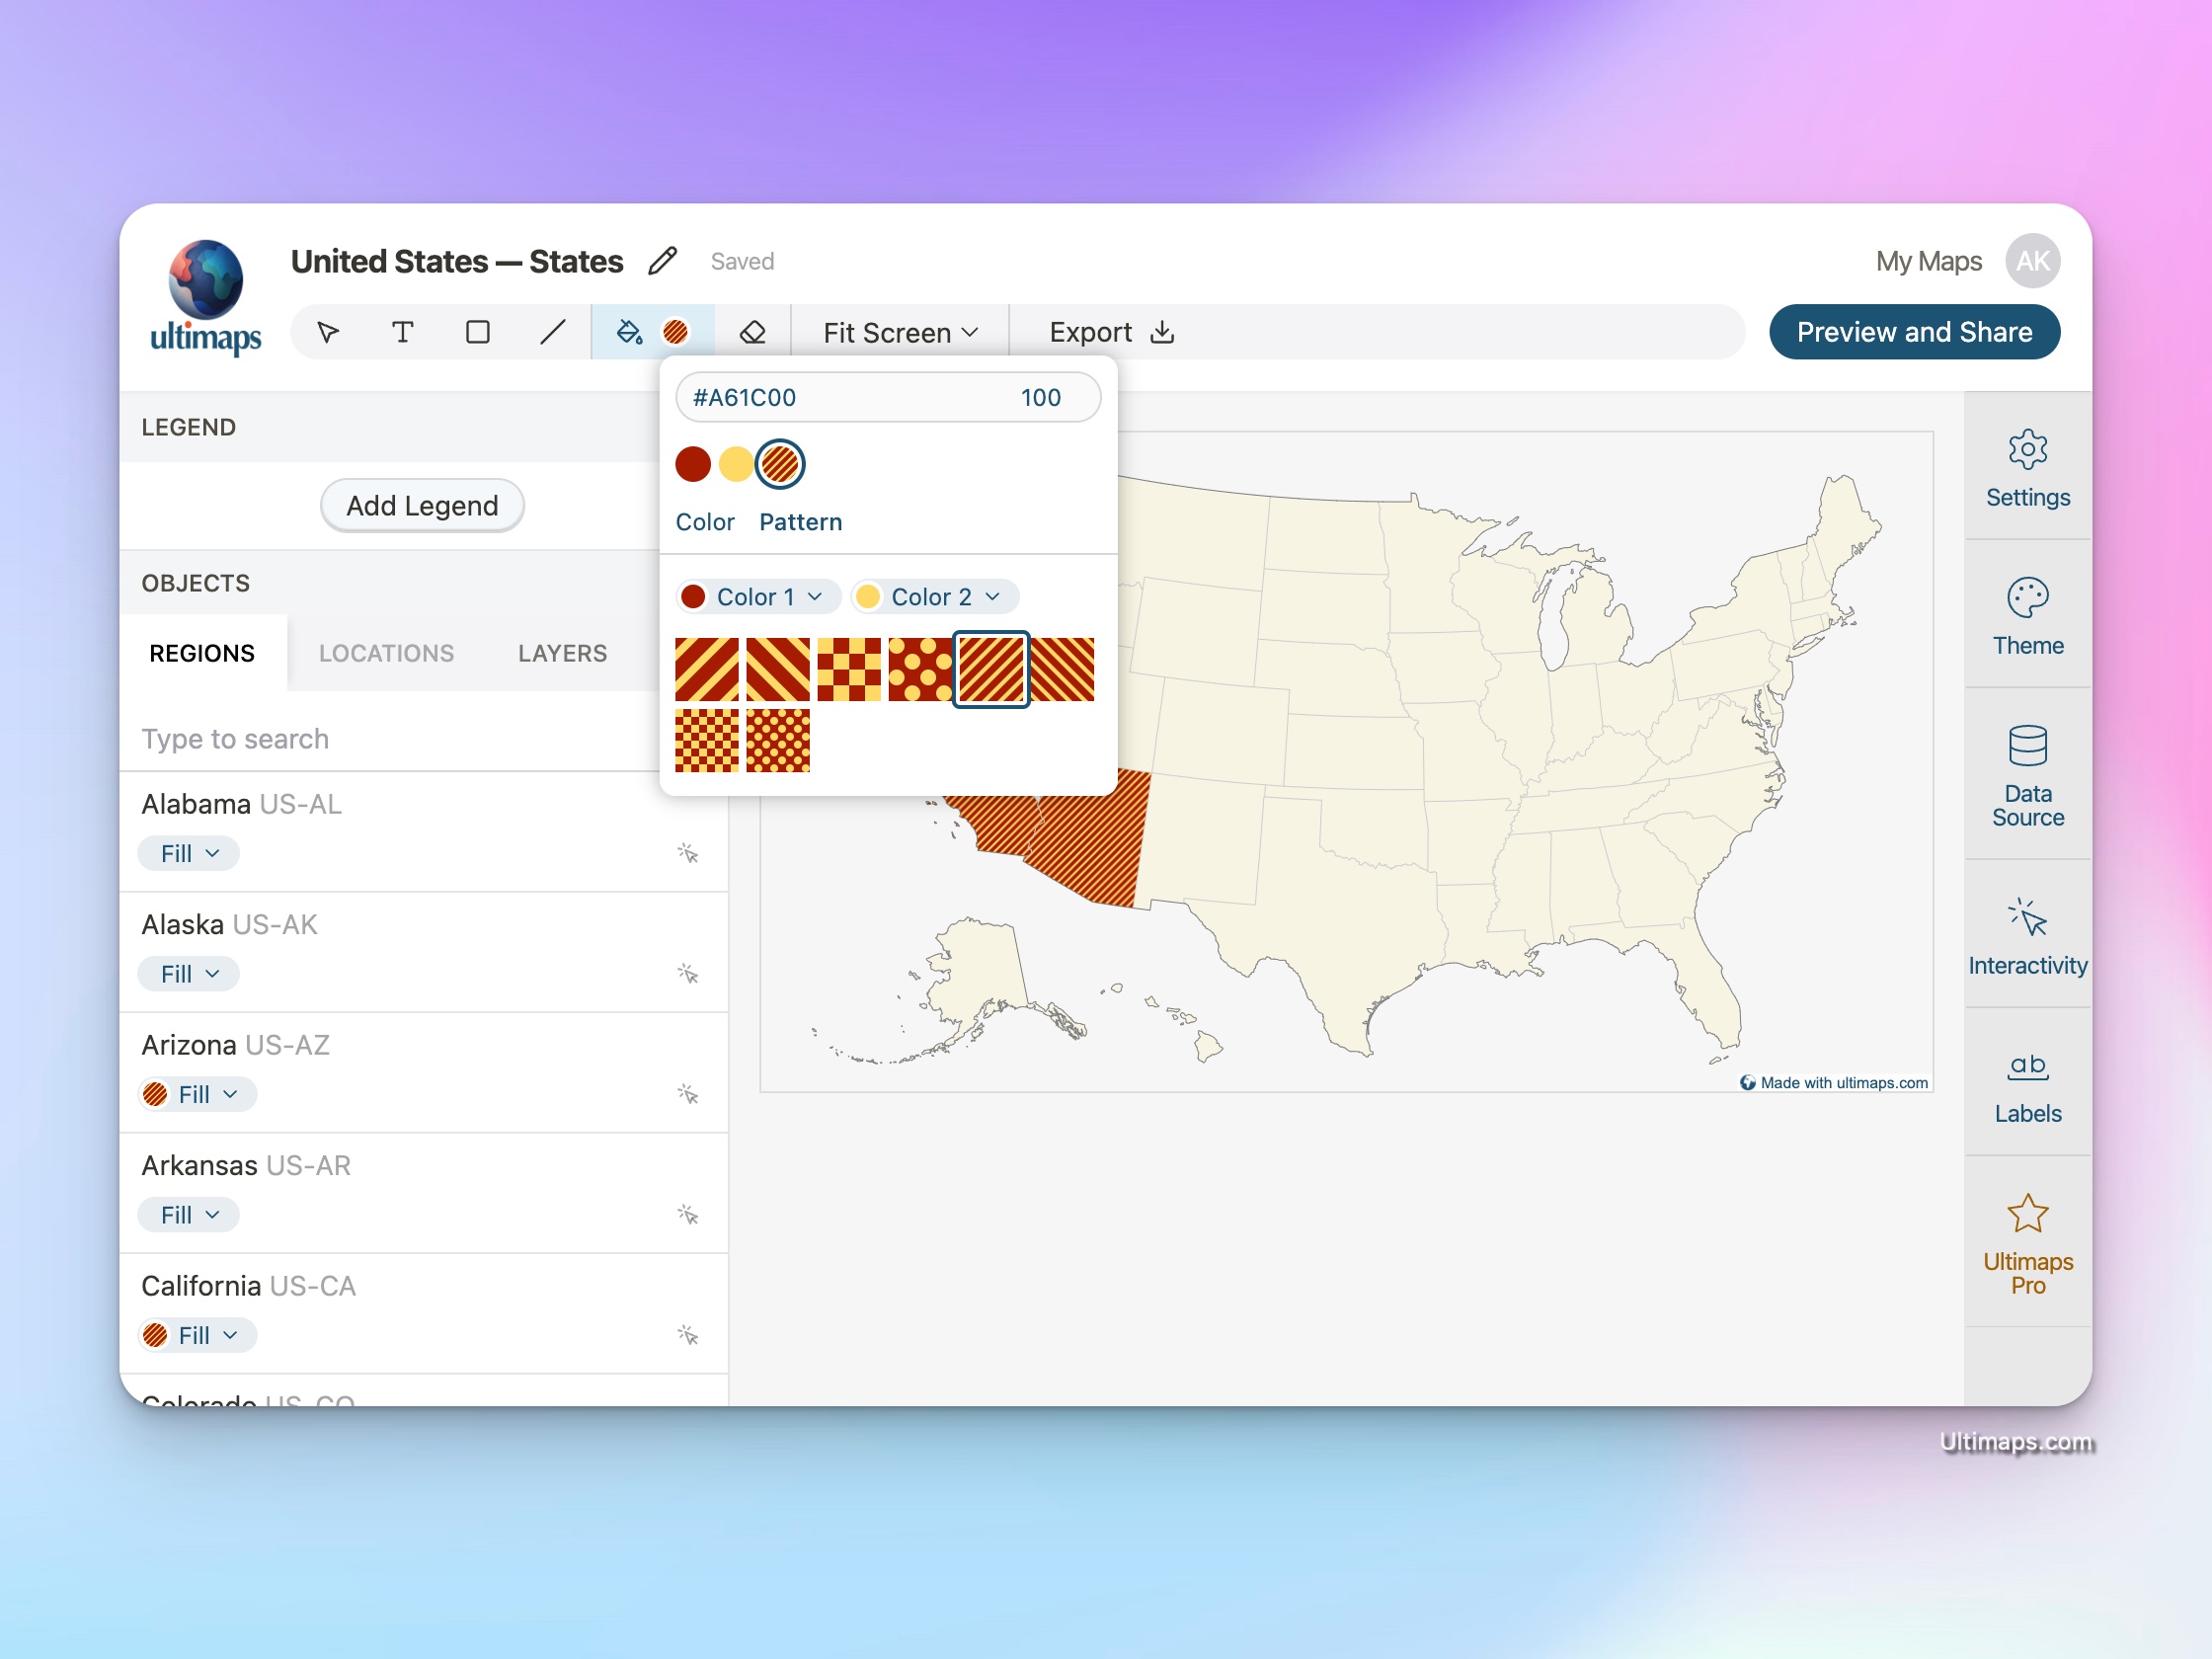
Task: Select the arrow selection tool
Action: click(x=327, y=332)
